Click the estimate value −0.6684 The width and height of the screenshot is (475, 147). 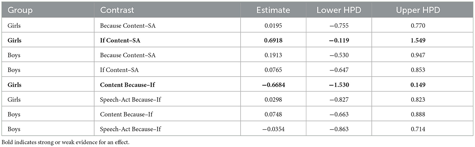click(x=273, y=85)
